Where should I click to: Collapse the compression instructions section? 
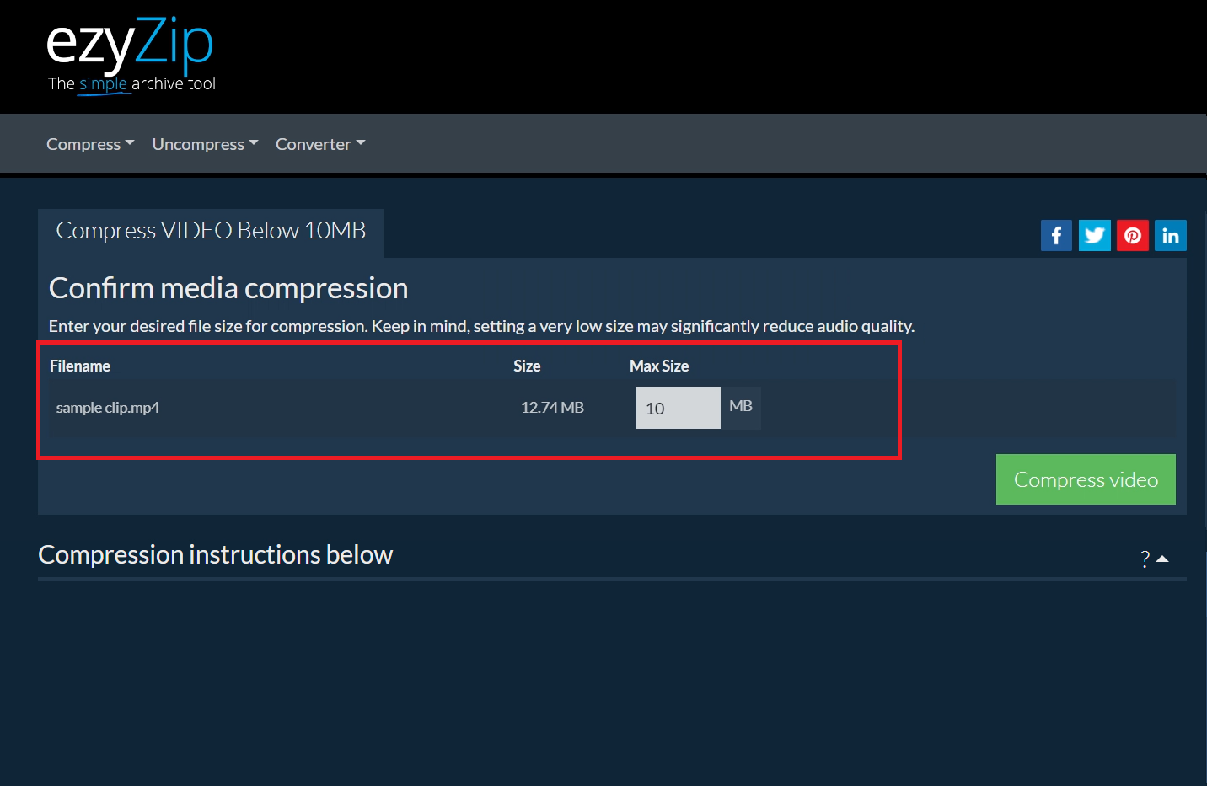point(1164,557)
